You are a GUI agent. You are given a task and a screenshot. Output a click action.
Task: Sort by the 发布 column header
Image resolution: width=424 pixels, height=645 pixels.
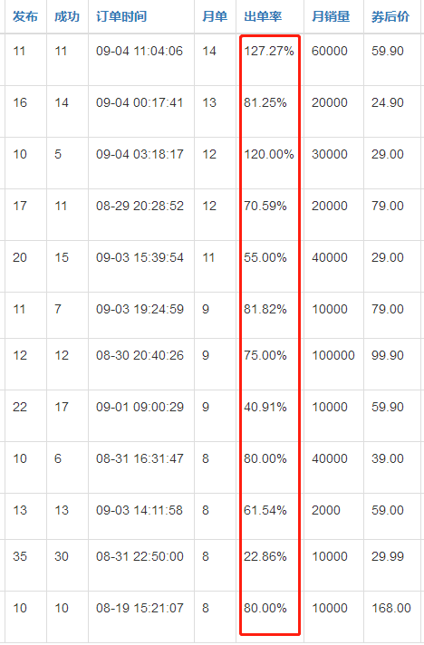[25, 17]
